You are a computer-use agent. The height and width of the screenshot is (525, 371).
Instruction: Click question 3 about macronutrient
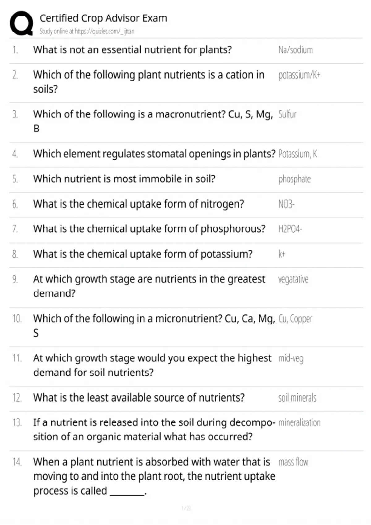tap(153, 121)
